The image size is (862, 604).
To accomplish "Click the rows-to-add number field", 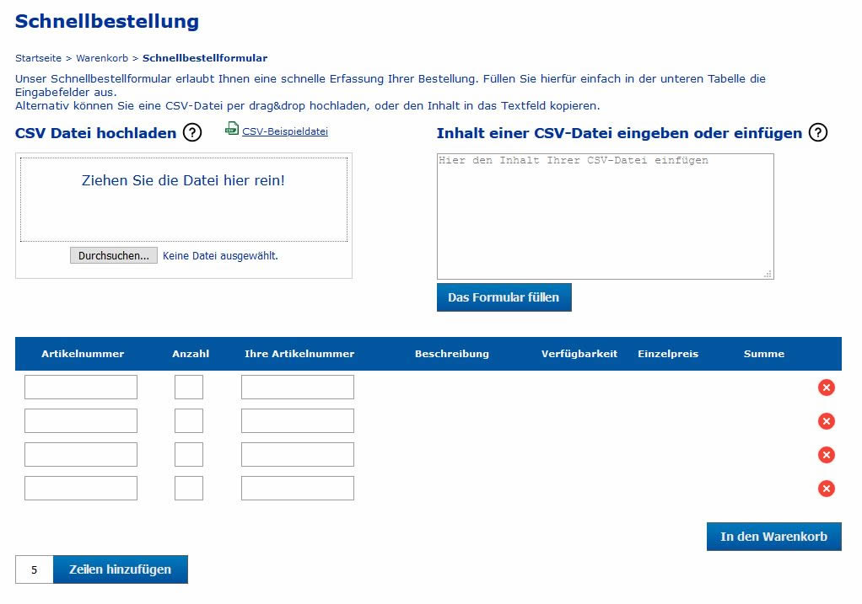I will pyautogui.click(x=35, y=569).
